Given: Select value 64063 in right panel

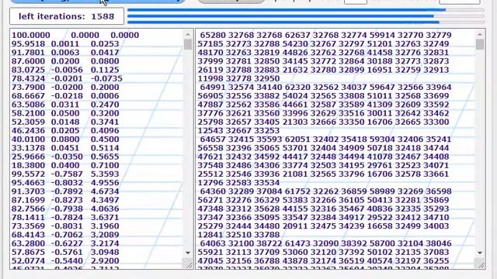Looking at the screenshot, I should [x=213, y=243].
